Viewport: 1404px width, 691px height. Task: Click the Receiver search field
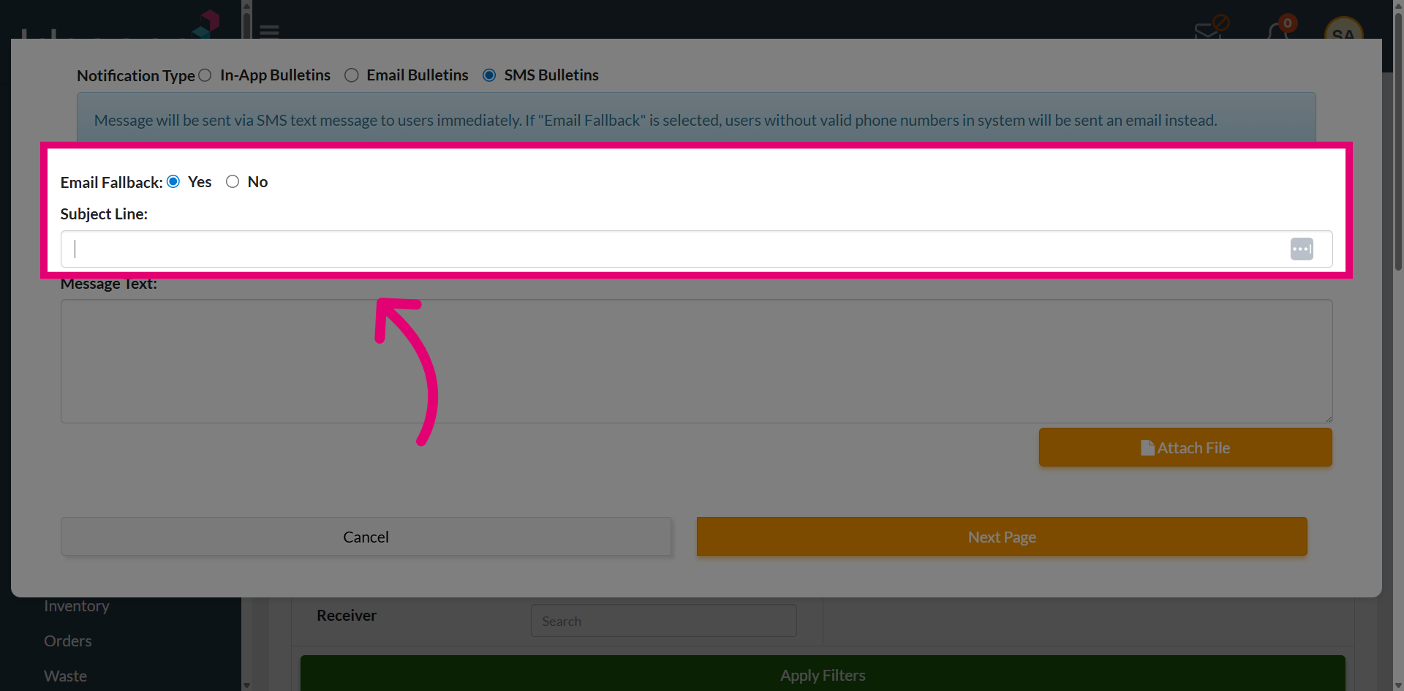[663, 621]
